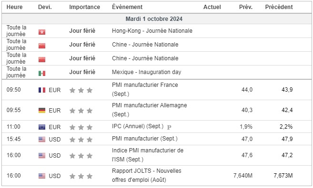The image size is (313, 188).
Task: Click the US flag for ISM manufacturing index
Action: pyautogui.click(x=42, y=155)
